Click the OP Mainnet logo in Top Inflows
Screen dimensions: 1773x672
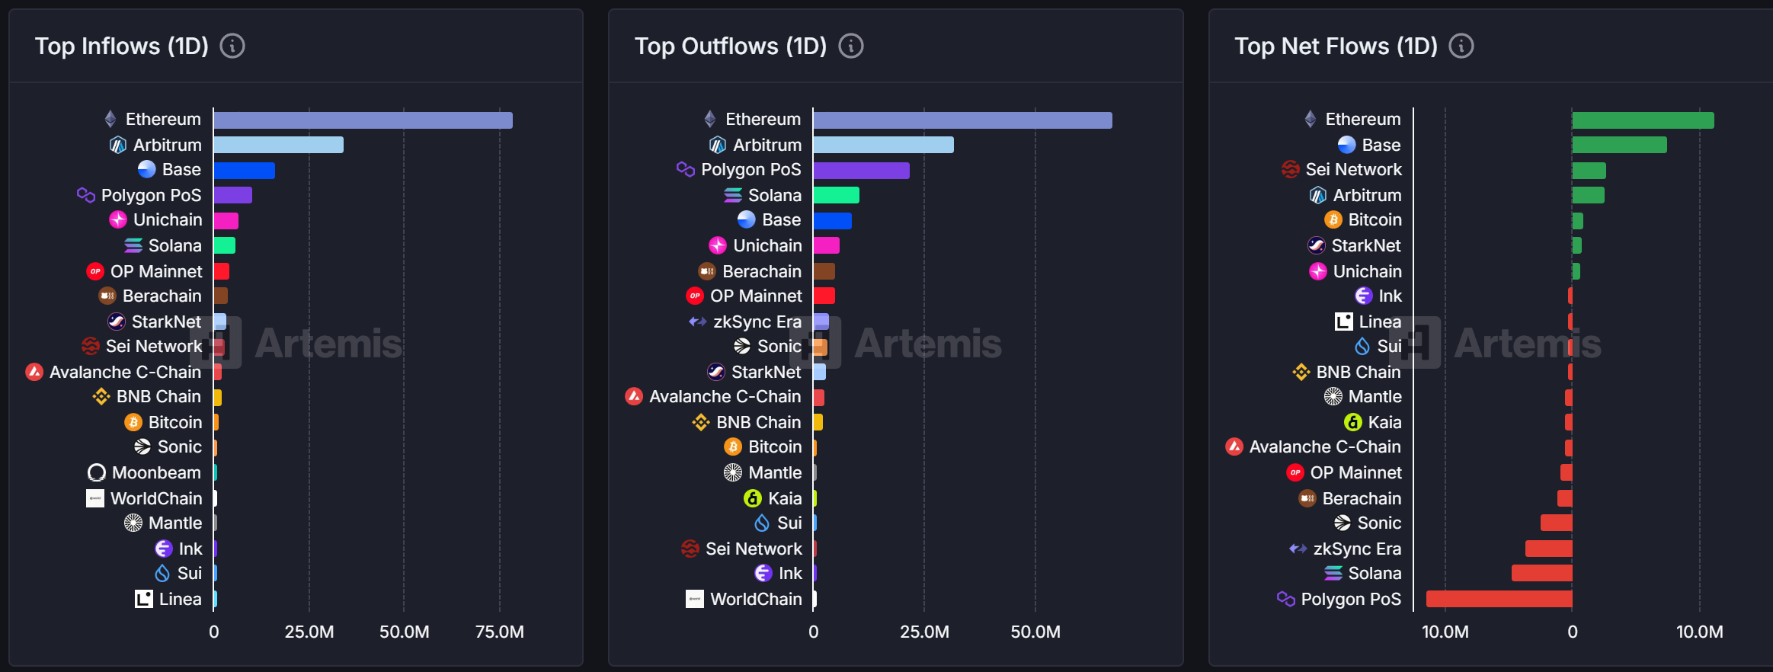coord(95,271)
